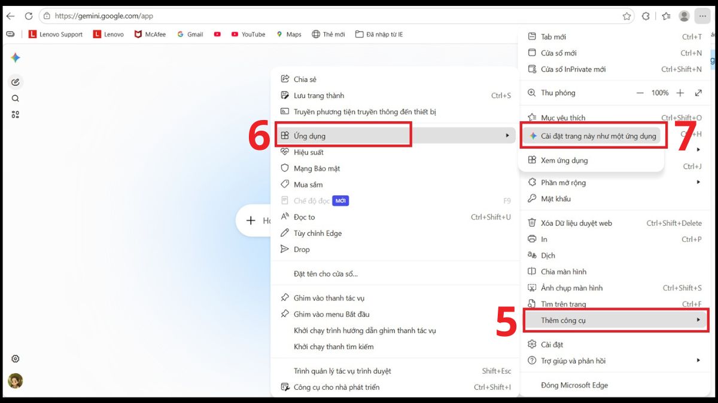Click the browser refresh icon
The width and height of the screenshot is (718, 403).
[28, 16]
